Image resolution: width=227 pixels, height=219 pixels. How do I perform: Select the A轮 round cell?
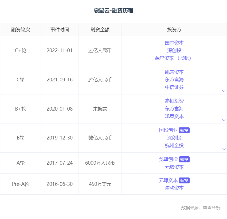pos(21,163)
